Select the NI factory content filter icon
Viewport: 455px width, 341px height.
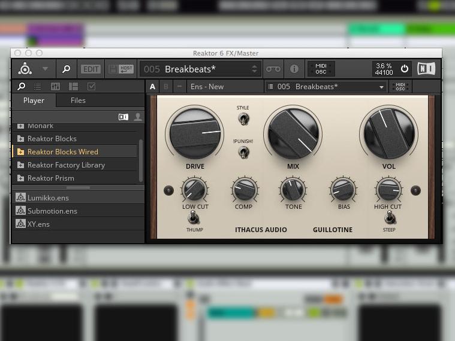[123, 117]
